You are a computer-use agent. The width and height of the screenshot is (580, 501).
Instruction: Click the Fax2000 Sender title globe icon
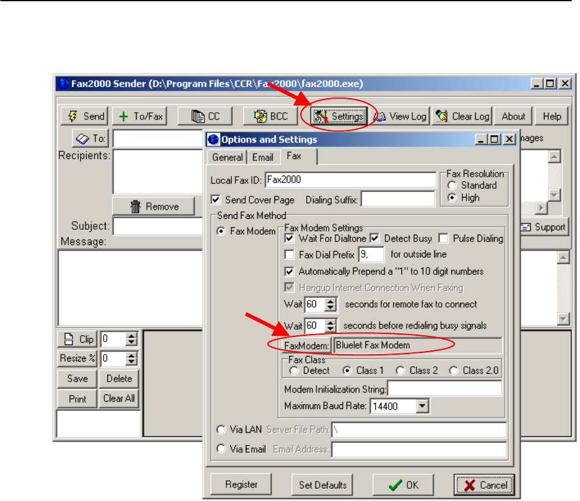(x=63, y=83)
